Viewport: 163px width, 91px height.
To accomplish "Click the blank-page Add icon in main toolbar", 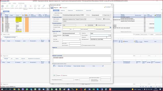I will pos(21,6).
